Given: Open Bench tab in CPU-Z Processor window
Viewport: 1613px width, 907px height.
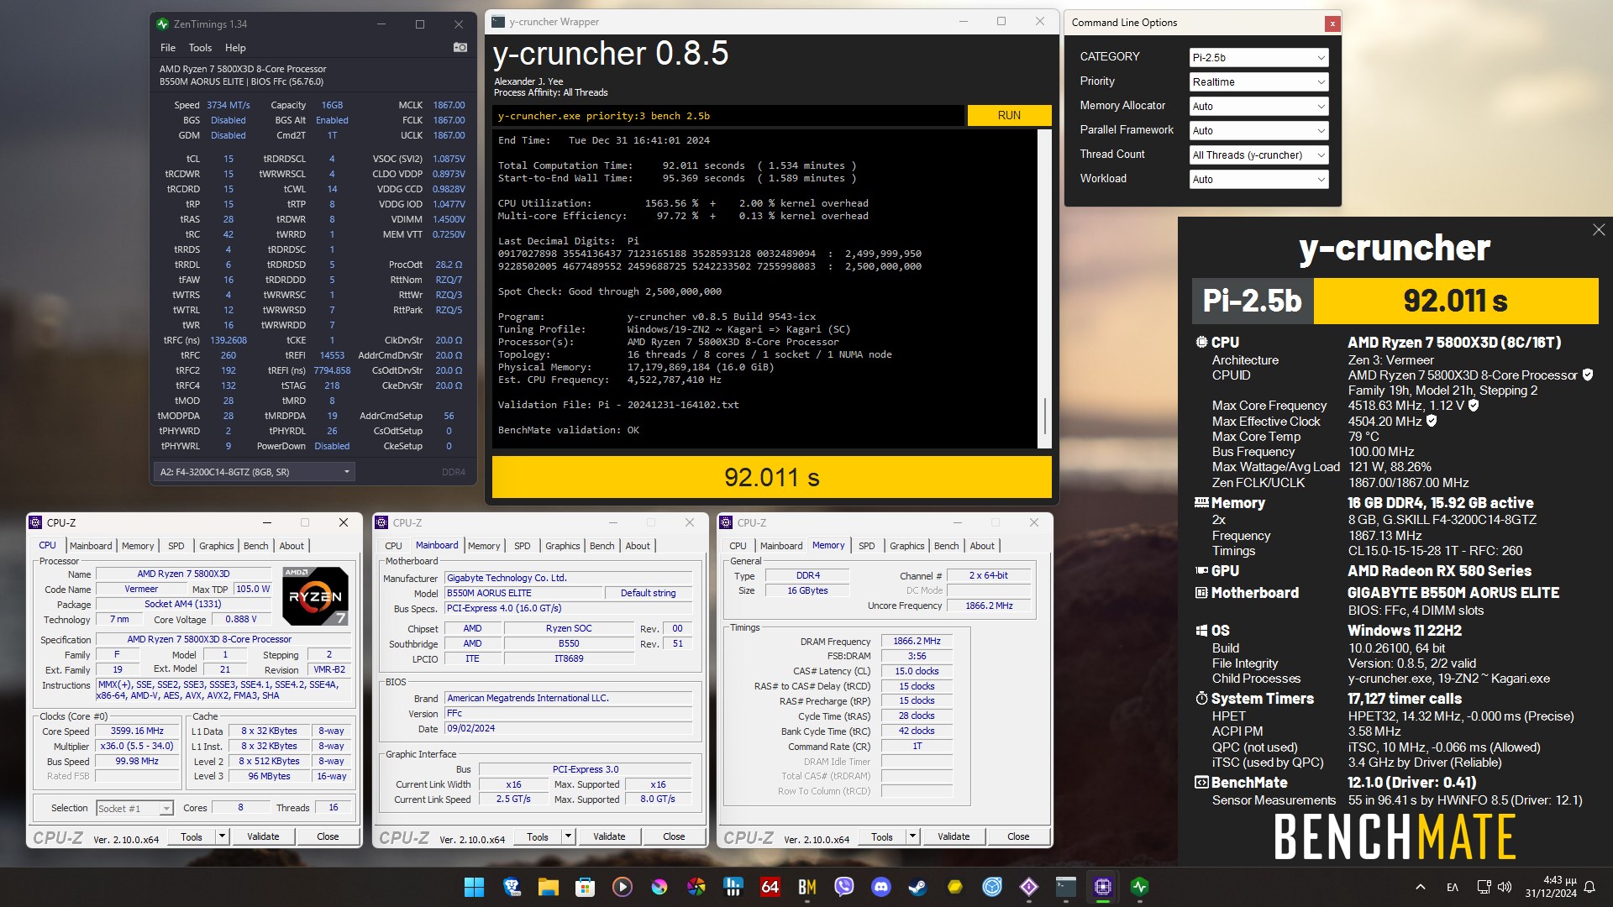Looking at the screenshot, I should [256, 546].
